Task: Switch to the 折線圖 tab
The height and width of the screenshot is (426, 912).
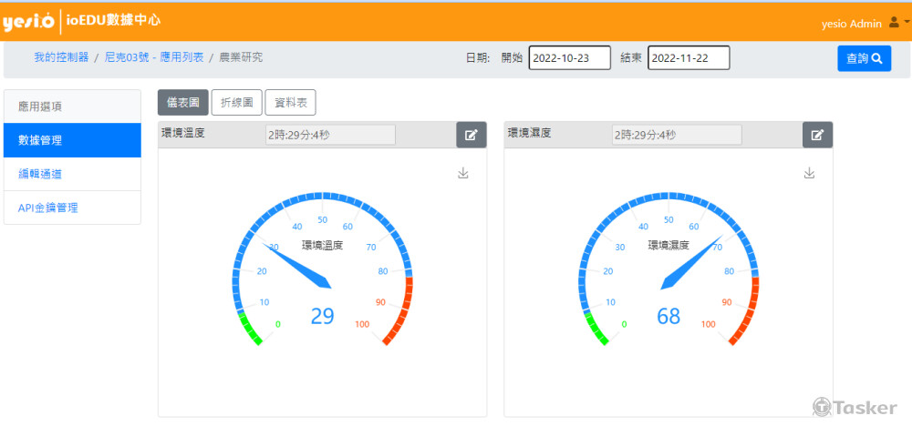Action: pos(237,103)
